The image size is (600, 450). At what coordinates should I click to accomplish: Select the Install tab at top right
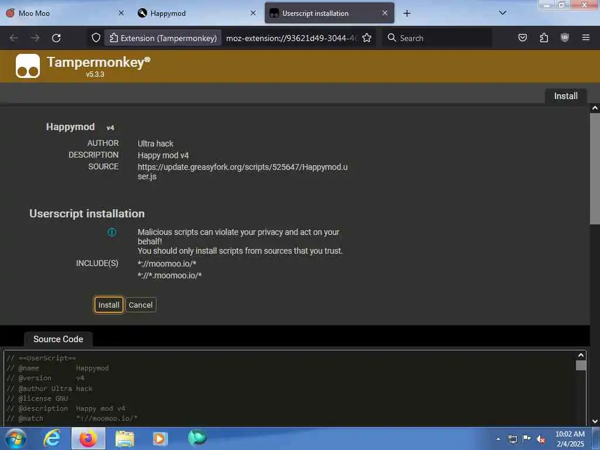(565, 96)
